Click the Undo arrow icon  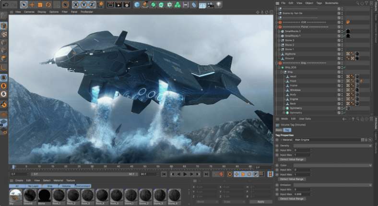6,5
